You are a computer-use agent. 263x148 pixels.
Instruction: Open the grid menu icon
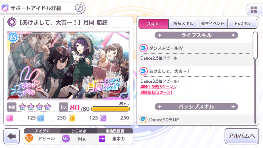pyautogui.click(x=253, y=10)
